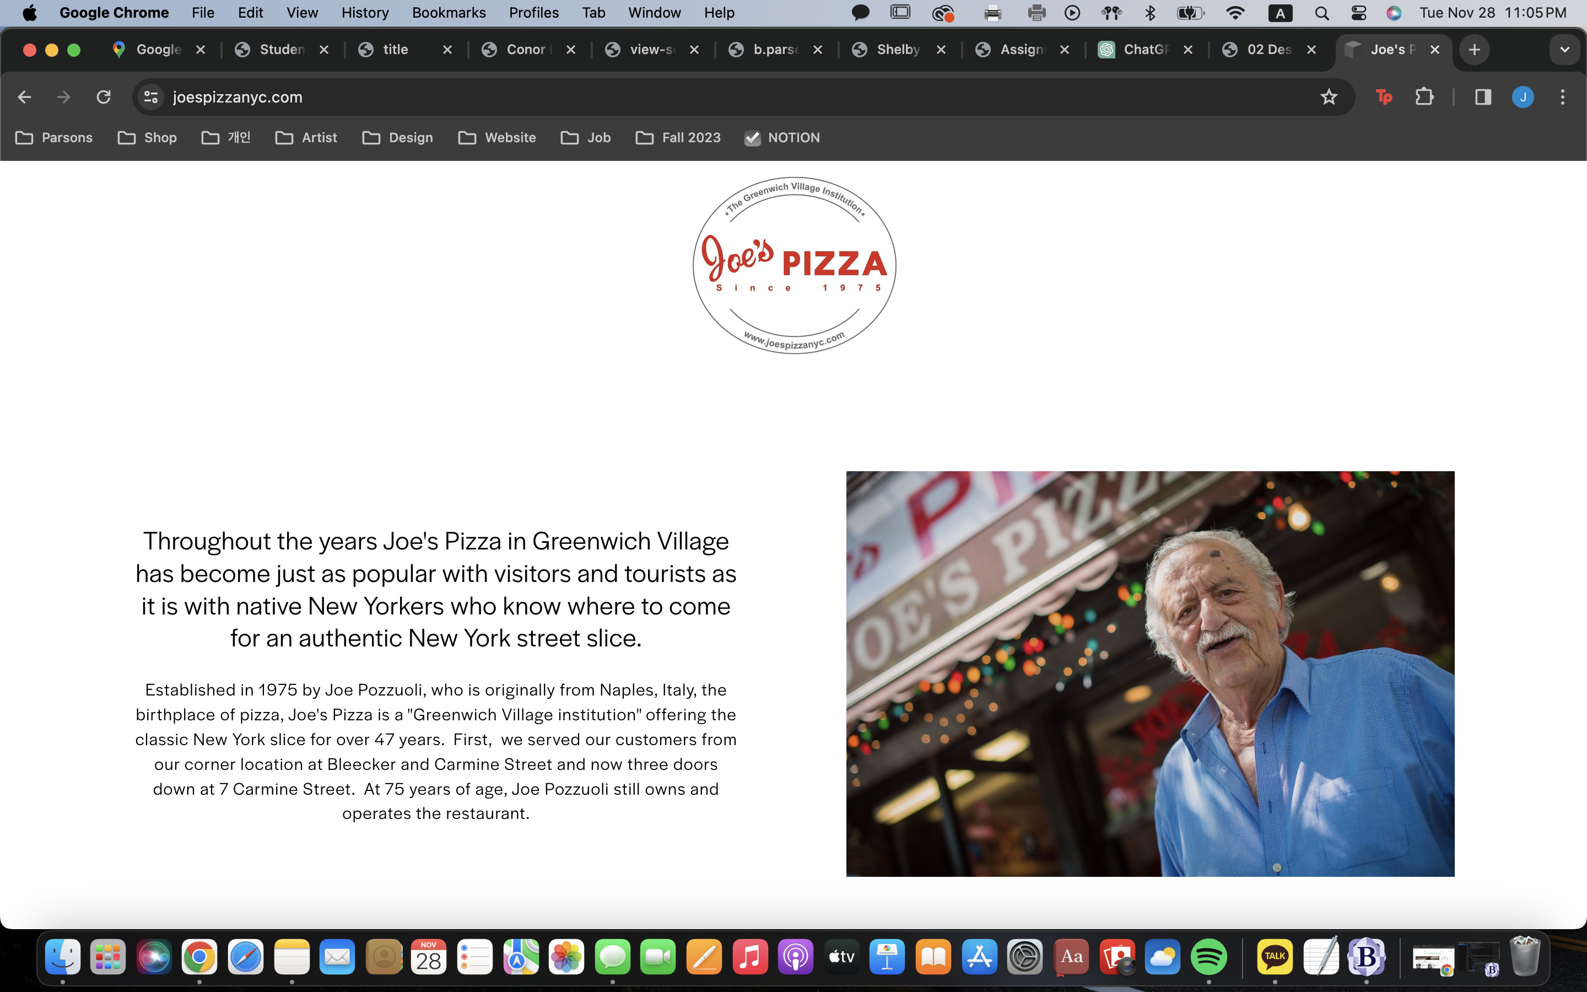
Task: Open the battery status menu
Action: pyautogui.click(x=1190, y=13)
